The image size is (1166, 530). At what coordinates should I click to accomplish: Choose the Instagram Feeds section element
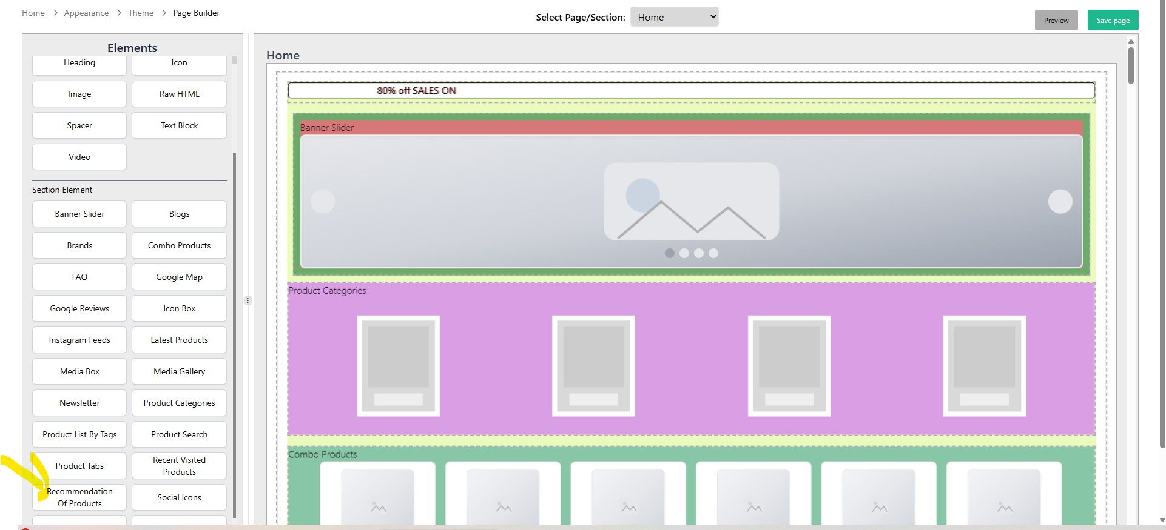pos(79,340)
